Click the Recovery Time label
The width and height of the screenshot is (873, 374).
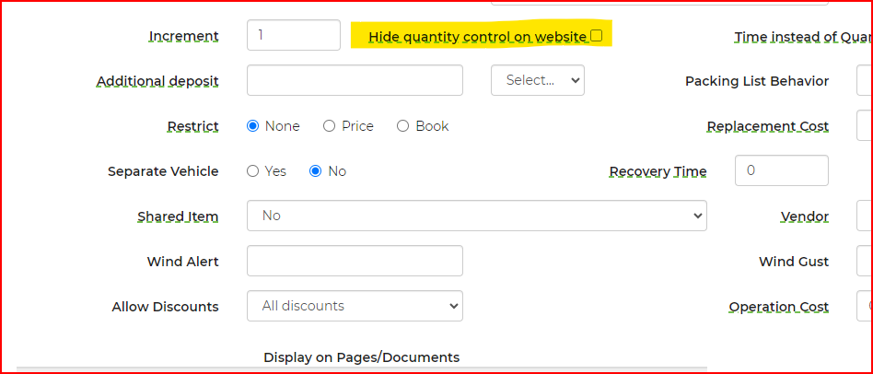pyautogui.click(x=658, y=172)
